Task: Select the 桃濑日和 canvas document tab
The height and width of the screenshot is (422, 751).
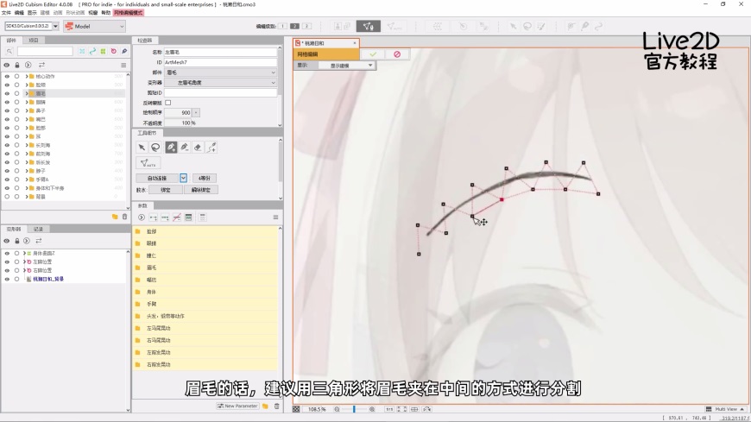Action: pos(325,43)
